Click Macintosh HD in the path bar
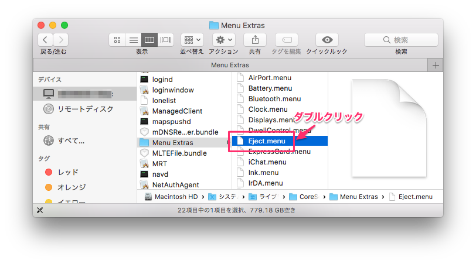 [x=171, y=197]
